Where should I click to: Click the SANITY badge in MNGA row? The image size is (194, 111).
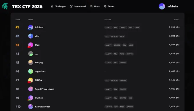(x=123, y=80)
